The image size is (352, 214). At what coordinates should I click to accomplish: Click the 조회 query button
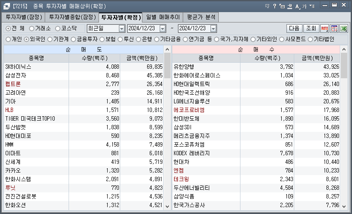[311, 29]
